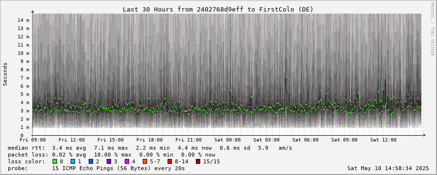Click the '9 m' y-axis tick label
The width and height of the screenshot is (437, 175).
[x=25, y=61]
